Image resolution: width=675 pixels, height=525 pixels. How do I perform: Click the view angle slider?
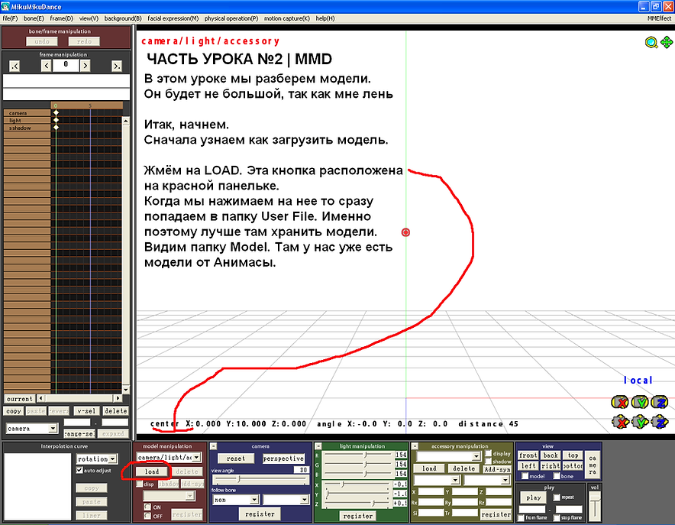[260, 479]
